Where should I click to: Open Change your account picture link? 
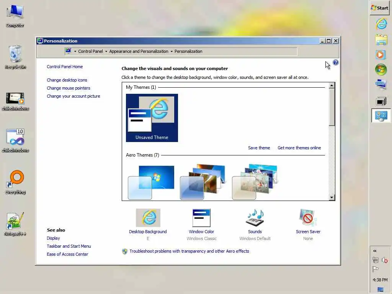tap(73, 96)
